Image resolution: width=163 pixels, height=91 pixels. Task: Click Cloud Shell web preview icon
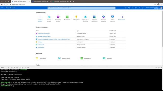tap(28, 67)
